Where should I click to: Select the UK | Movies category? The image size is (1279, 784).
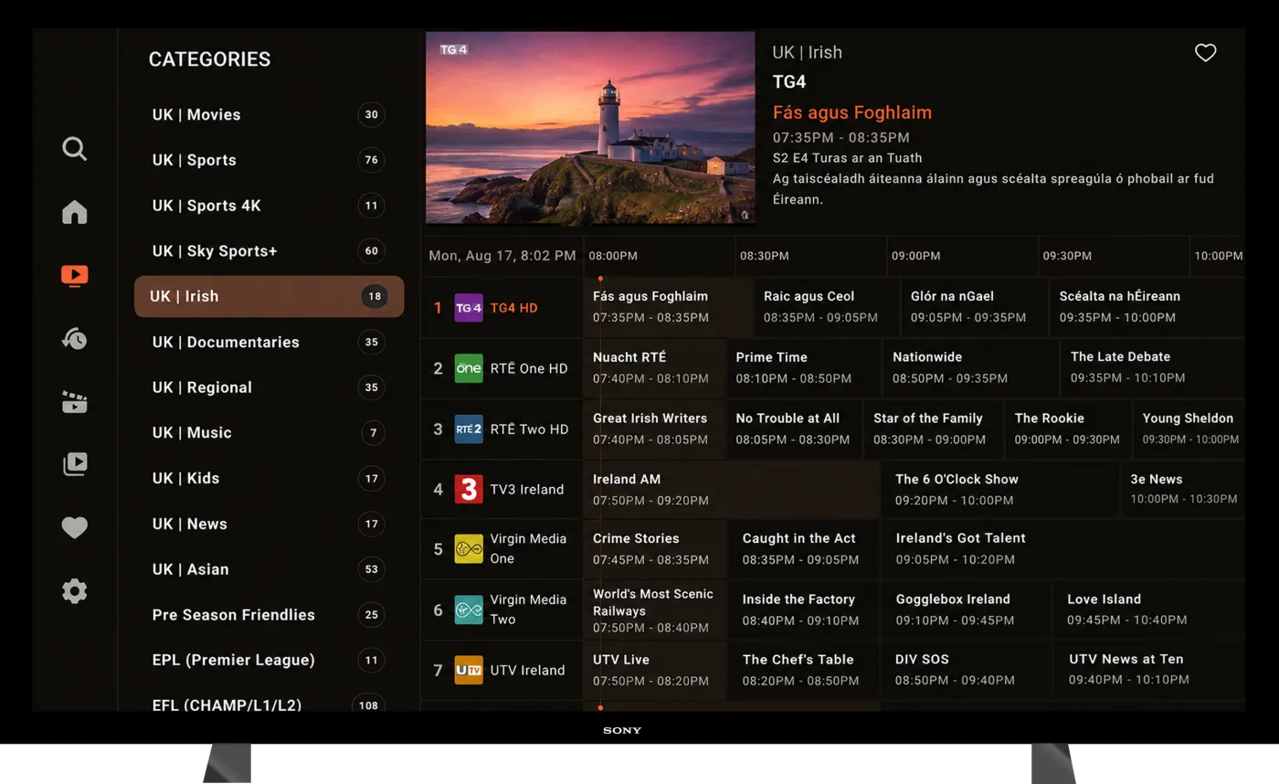pos(269,115)
